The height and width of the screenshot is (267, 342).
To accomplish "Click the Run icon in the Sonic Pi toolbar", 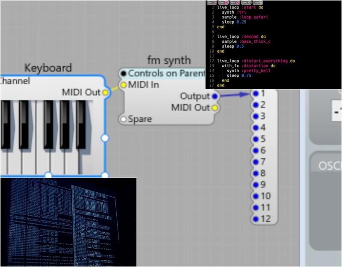I will pyautogui.click(x=212, y=3).
